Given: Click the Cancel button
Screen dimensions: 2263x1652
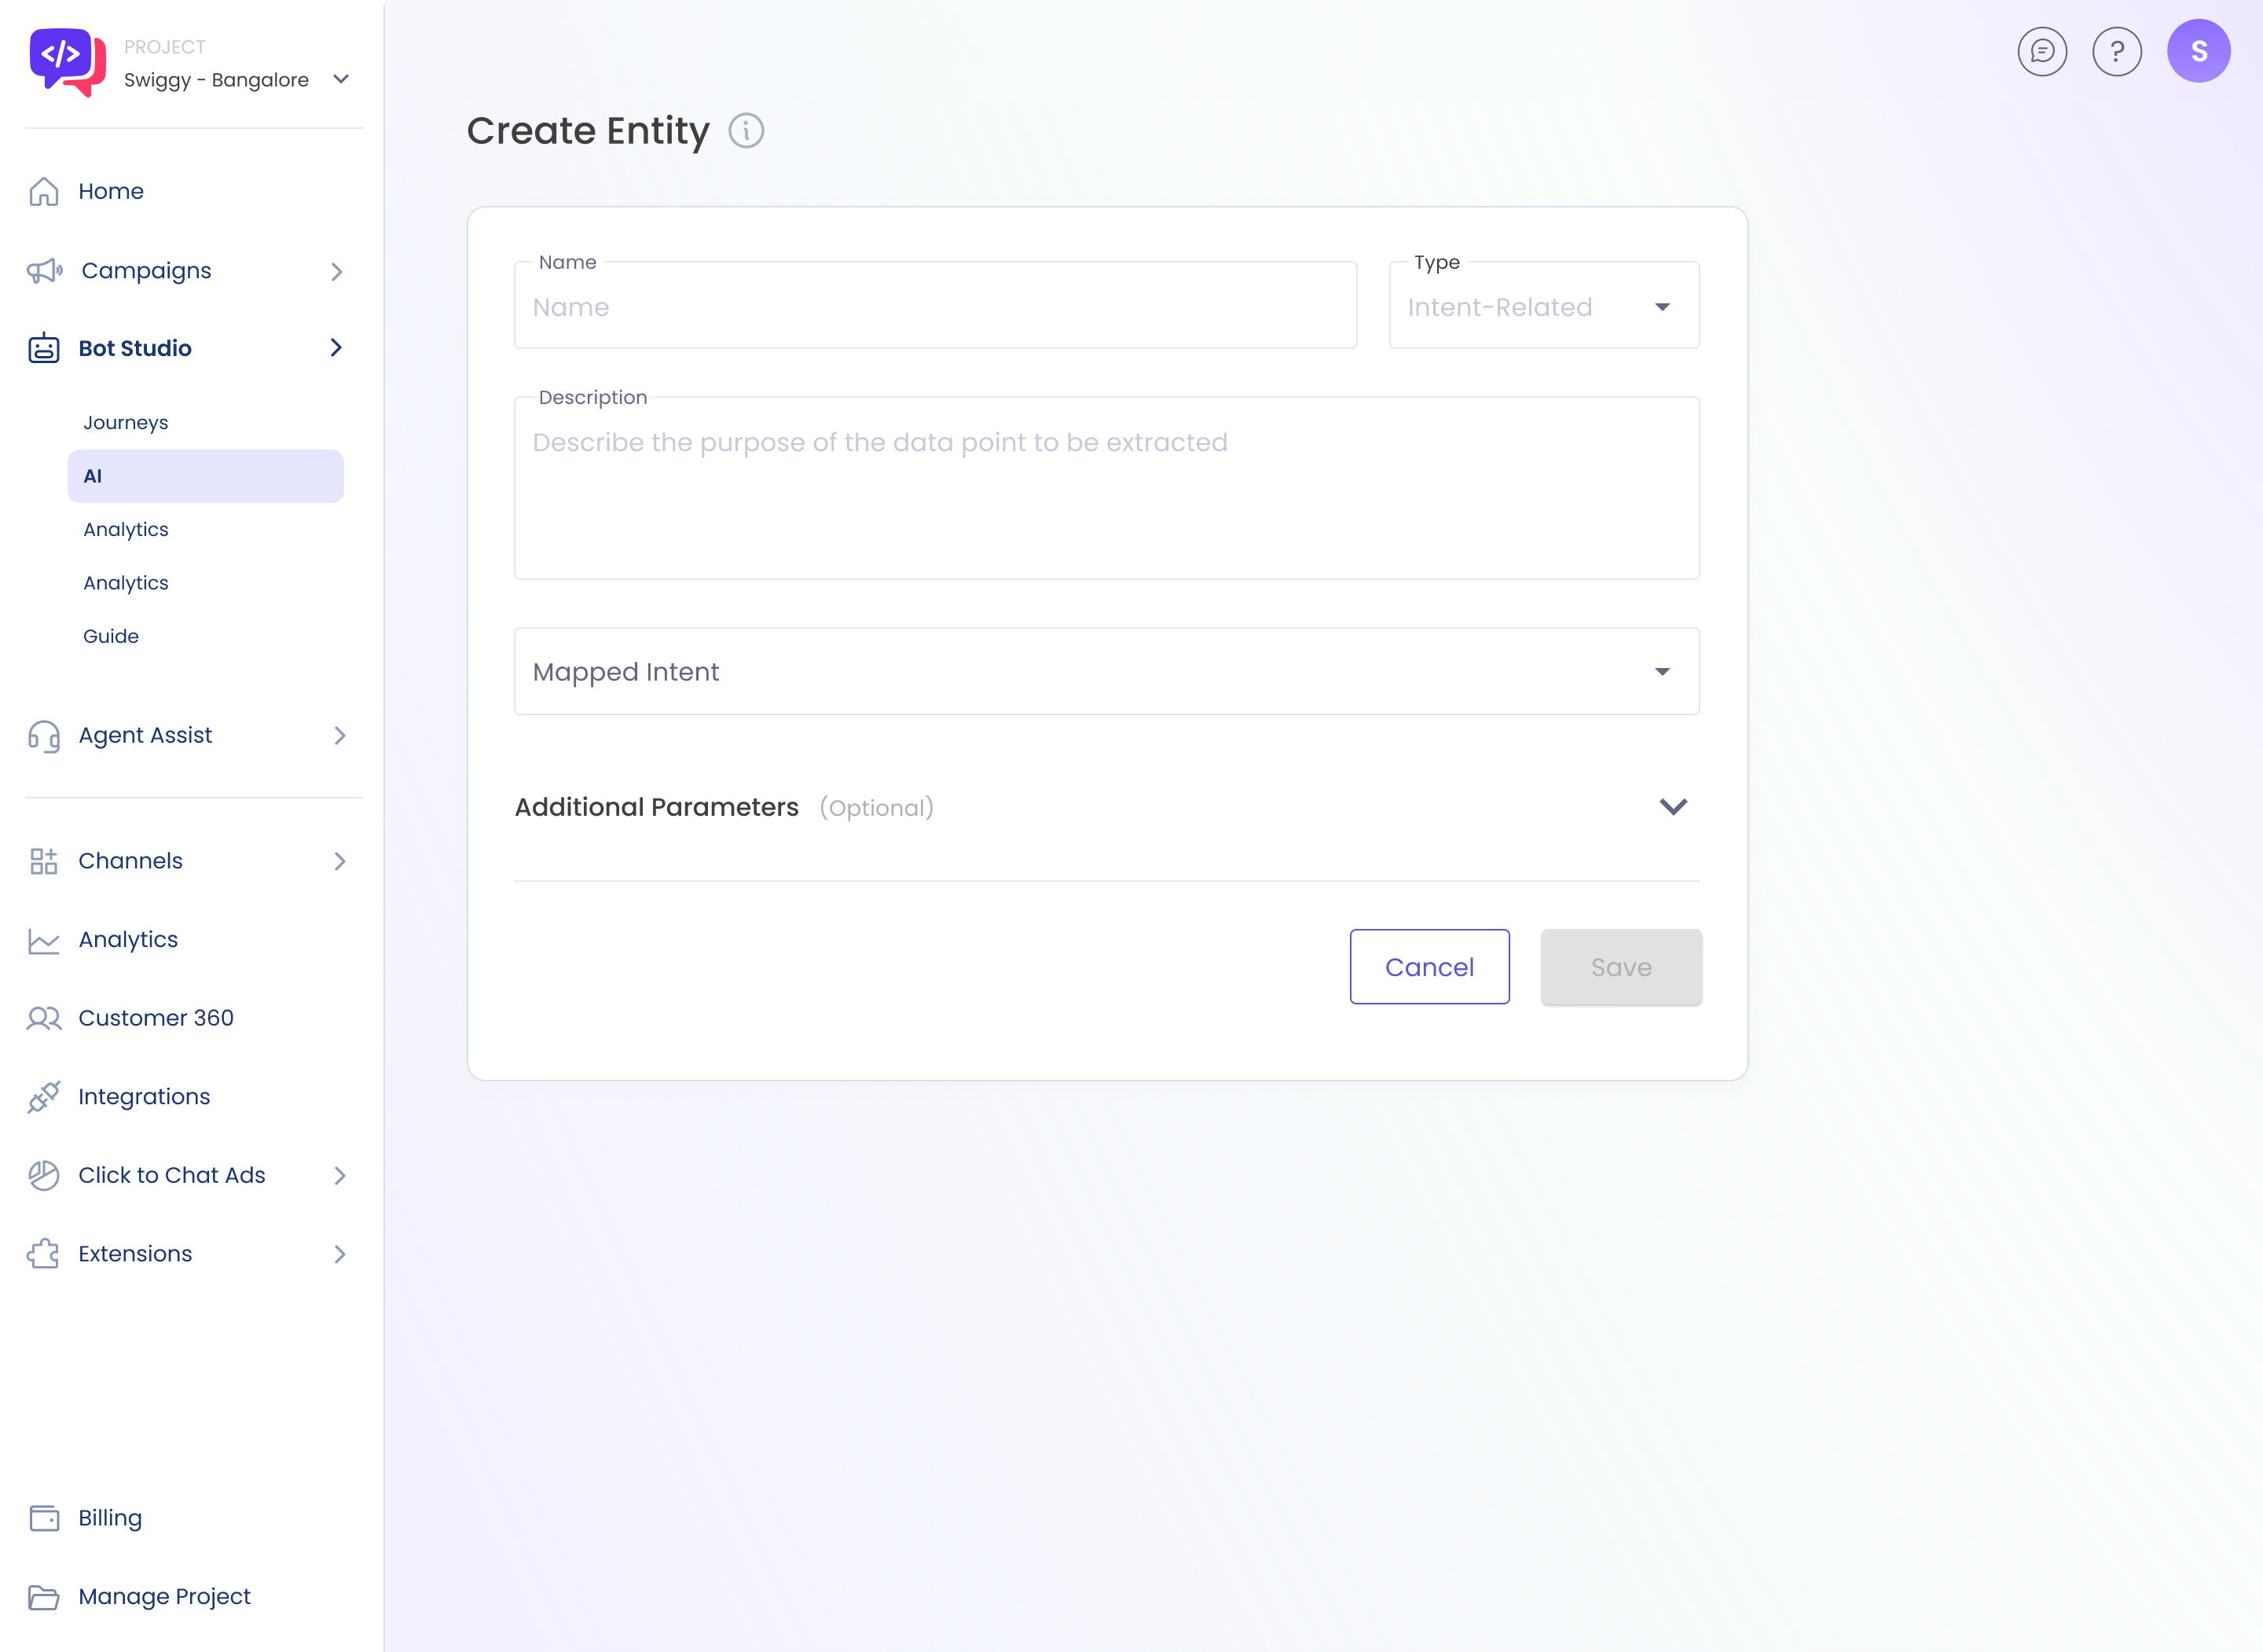Looking at the screenshot, I should pos(1429,967).
